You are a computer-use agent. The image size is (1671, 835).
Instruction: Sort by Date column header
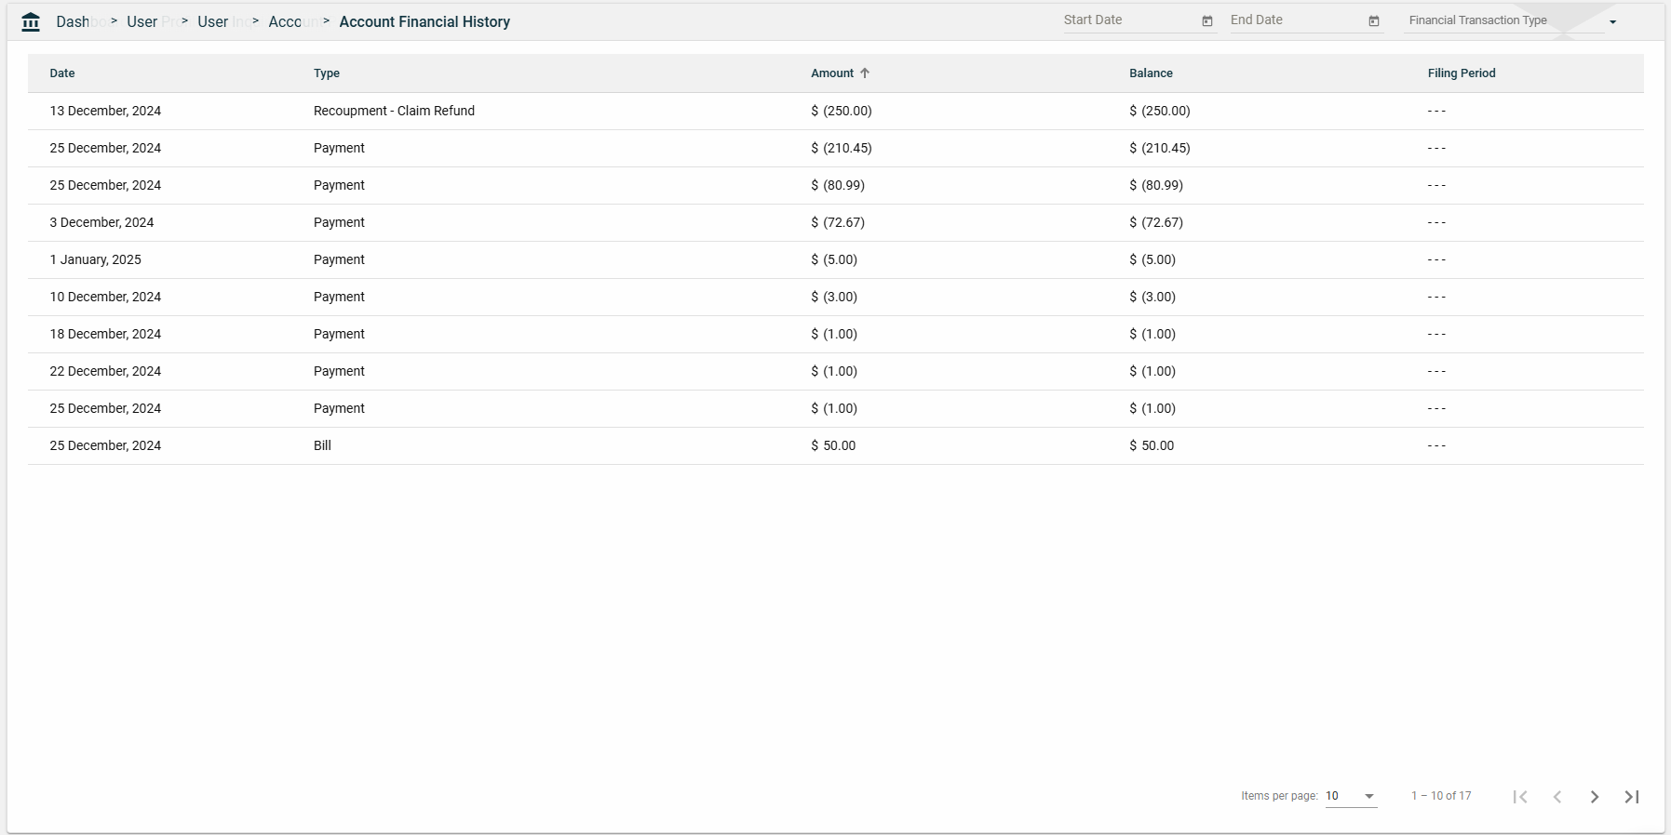pyautogui.click(x=62, y=73)
